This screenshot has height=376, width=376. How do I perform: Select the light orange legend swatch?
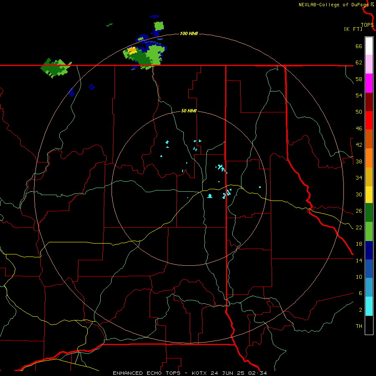pyautogui.click(x=369, y=158)
